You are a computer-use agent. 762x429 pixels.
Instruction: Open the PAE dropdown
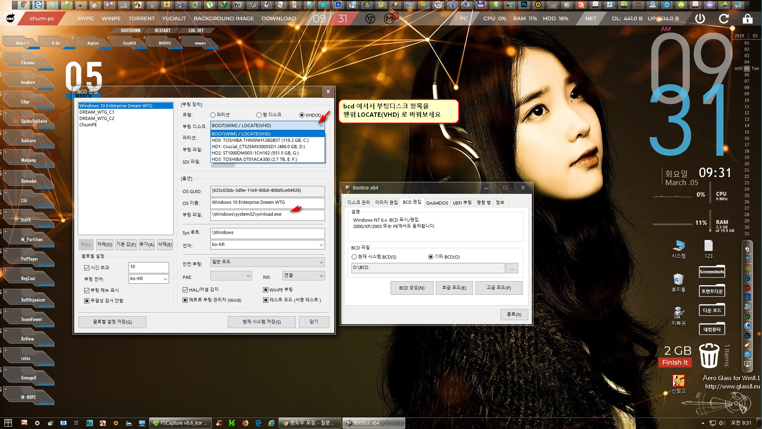[x=231, y=276]
